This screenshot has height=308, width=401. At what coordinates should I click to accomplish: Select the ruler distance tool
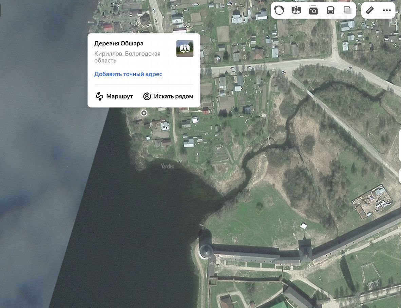pos(370,10)
